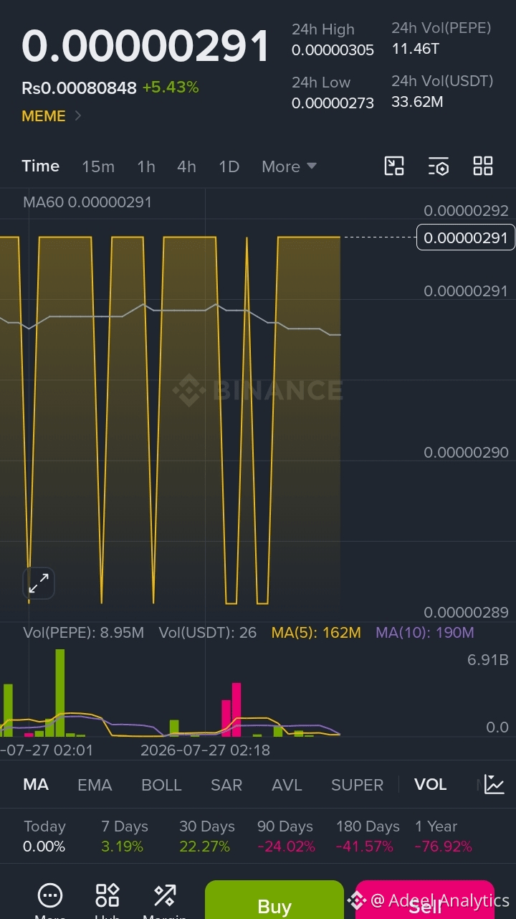
Task: Toggle the AVL indicator
Action: pos(287,785)
